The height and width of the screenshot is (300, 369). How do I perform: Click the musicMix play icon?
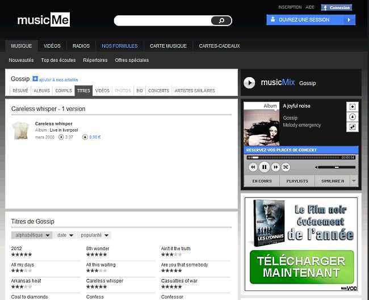(249, 83)
